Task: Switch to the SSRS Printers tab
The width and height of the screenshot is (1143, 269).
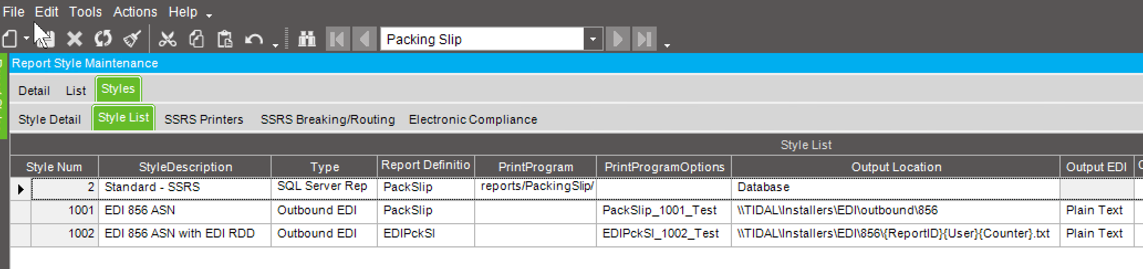Action: click(x=204, y=119)
